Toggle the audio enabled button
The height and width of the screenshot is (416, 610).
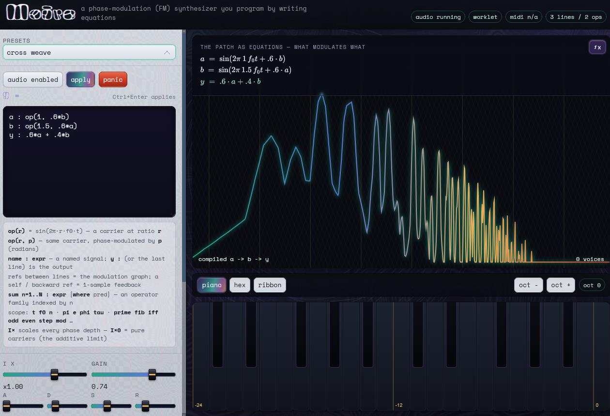pos(33,79)
